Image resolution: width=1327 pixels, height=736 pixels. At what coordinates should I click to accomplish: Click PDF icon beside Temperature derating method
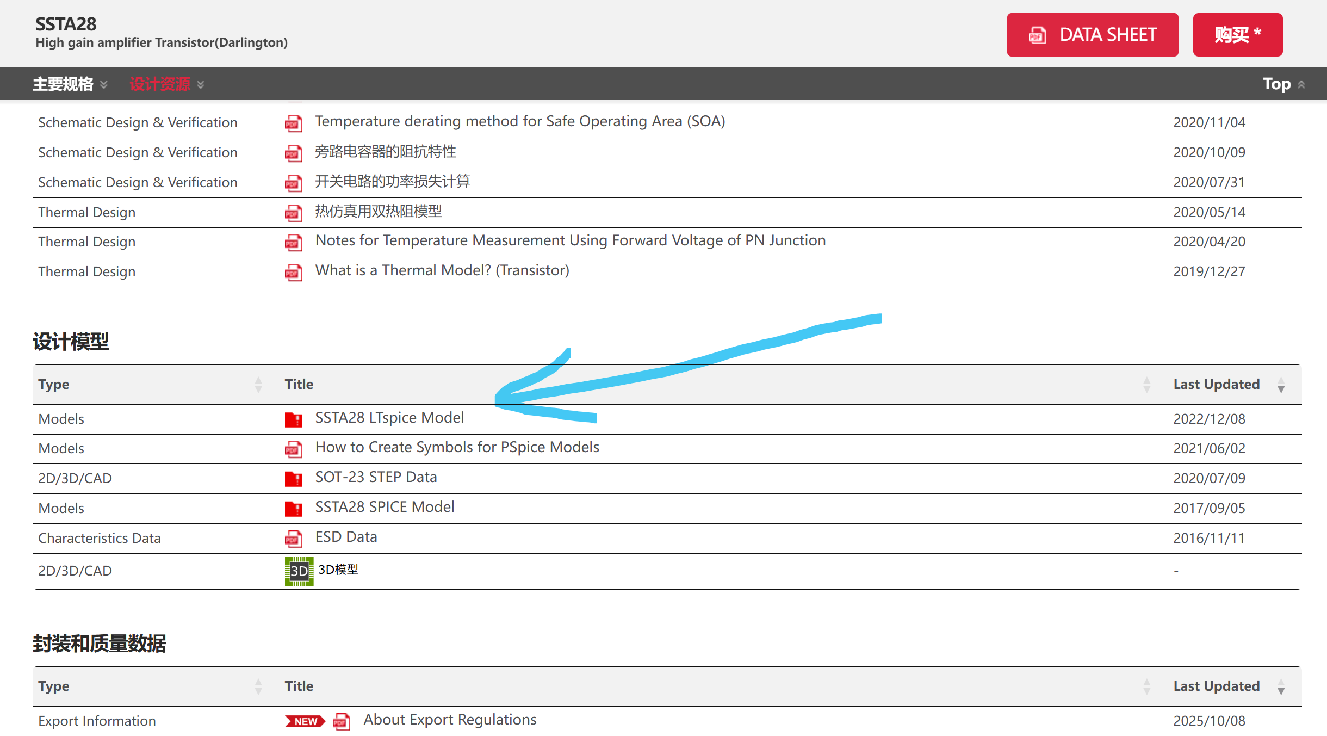(x=293, y=123)
